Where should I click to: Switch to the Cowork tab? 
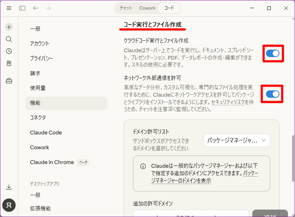pyautogui.click(x=147, y=8)
